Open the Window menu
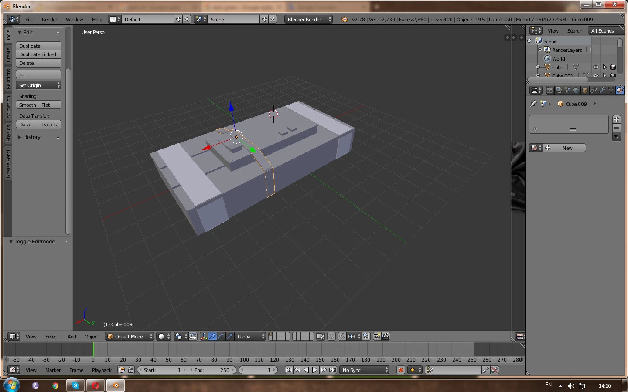Viewport: 628px width, 392px height. (74, 19)
